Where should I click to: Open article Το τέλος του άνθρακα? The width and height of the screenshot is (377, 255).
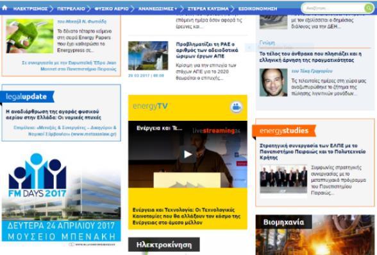pyautogui.click(x=310, y=57)
